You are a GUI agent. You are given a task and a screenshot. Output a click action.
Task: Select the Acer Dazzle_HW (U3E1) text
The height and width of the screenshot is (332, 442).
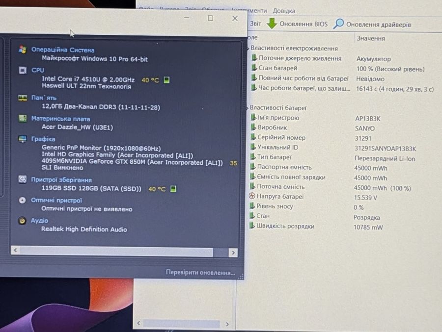[x=77, y=127]
